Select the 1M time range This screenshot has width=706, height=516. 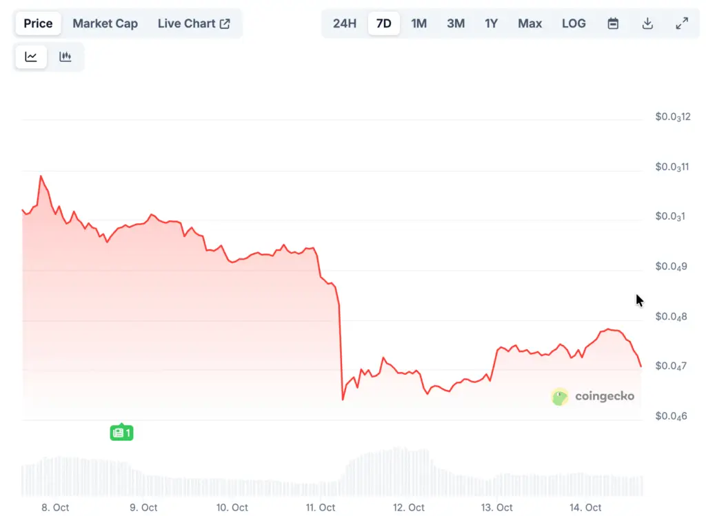point(419,23)
